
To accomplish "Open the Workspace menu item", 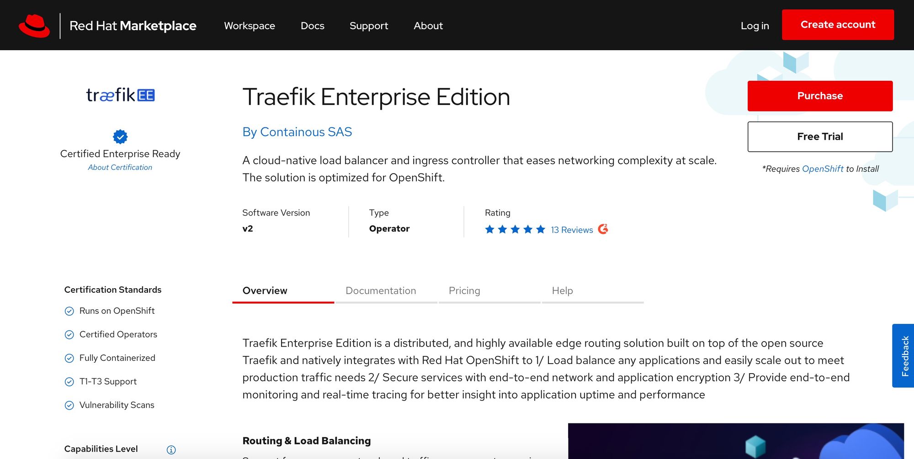I will pyautogui.click(x=250, y=26).
